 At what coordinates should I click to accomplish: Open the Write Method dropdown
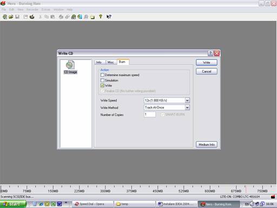[x=187, y=108]
